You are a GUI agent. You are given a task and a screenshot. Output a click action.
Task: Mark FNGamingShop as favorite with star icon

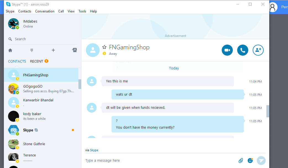point(104,47)
